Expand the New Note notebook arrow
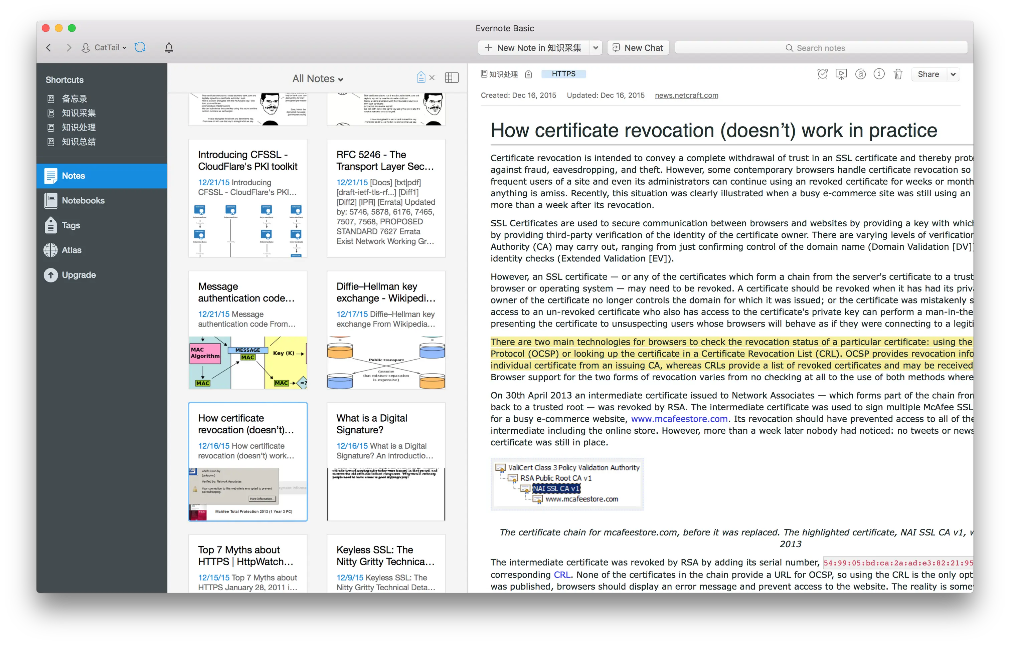Viewport: 1010px width, 645px height. 595,48
